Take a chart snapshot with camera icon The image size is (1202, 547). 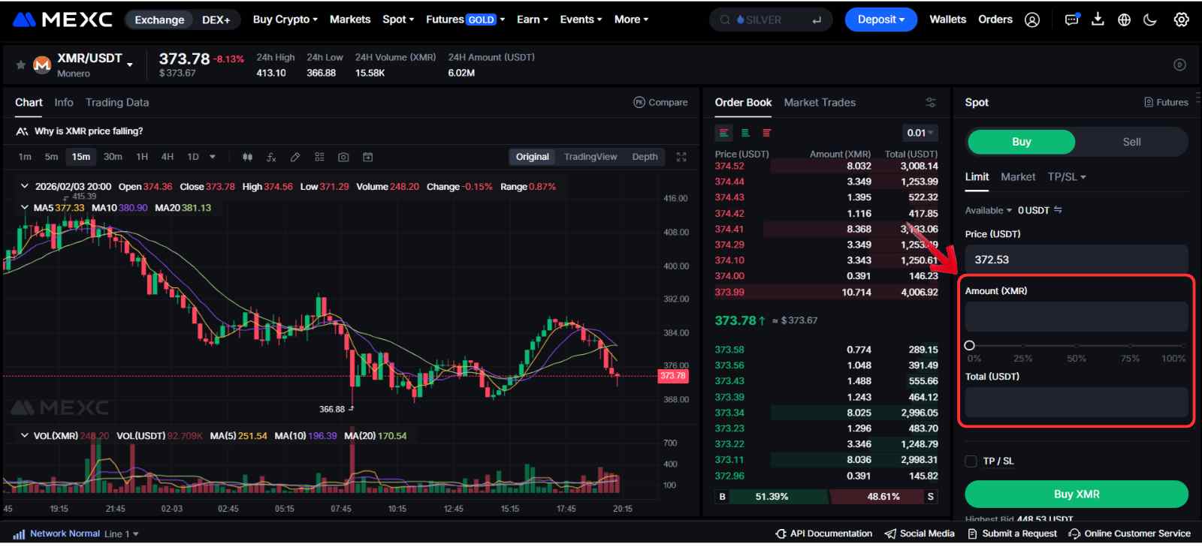click(x=343, y=157)
